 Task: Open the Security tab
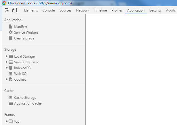pos(155,10)
